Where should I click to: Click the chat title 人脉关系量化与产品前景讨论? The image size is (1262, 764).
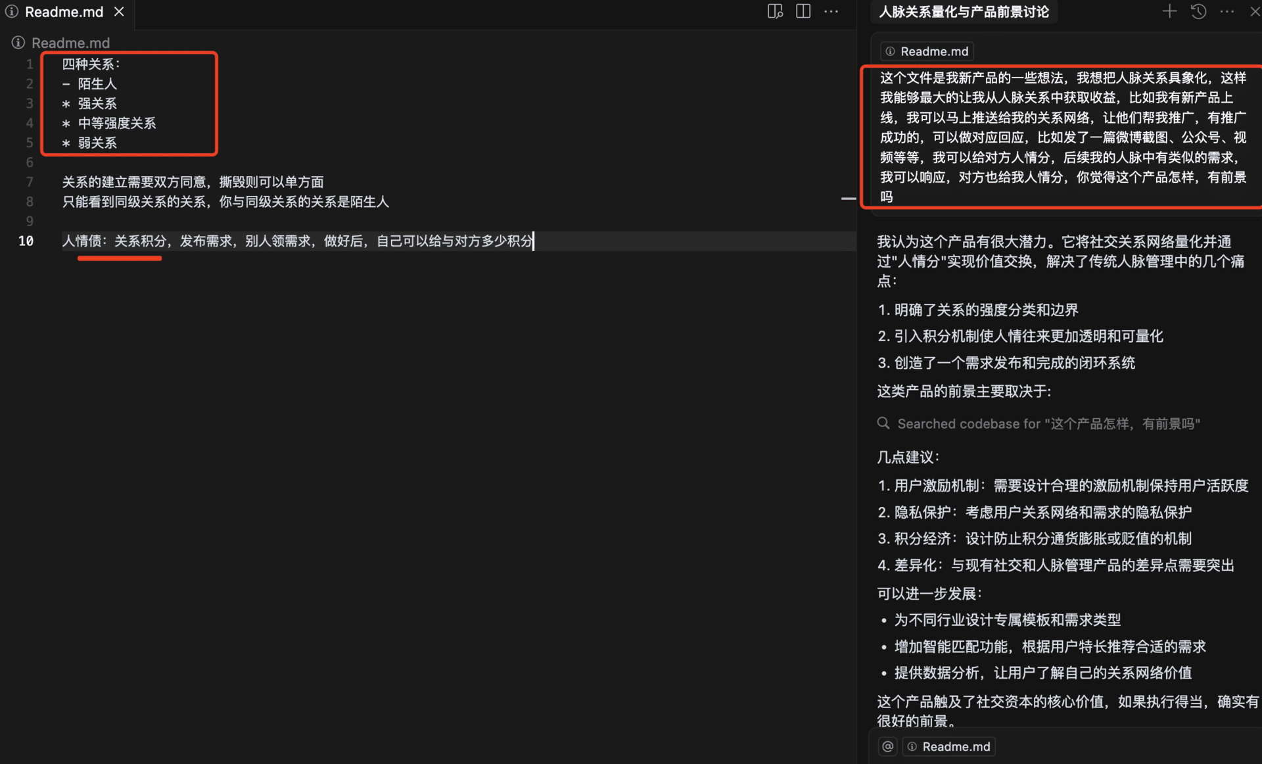tap(964, 11)
